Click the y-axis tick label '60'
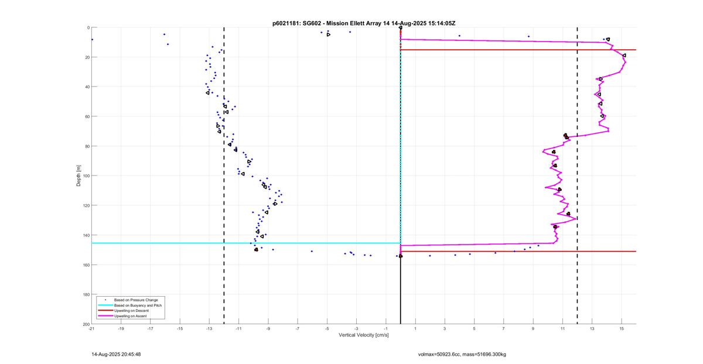703x364 pixels. (87, 116)
